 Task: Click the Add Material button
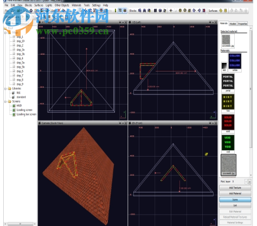235,193
